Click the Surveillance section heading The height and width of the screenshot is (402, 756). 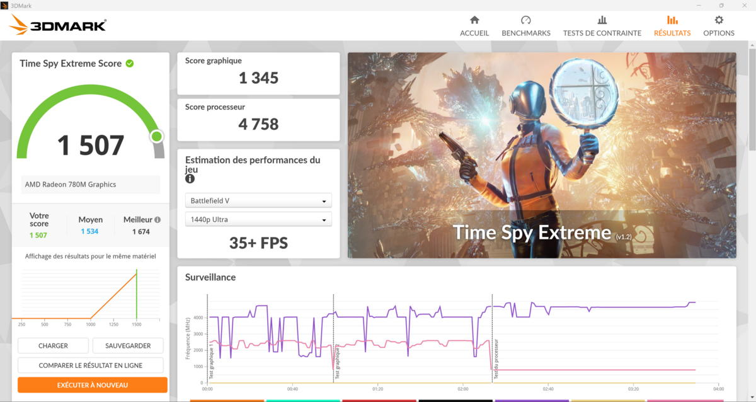click(210, 277)
